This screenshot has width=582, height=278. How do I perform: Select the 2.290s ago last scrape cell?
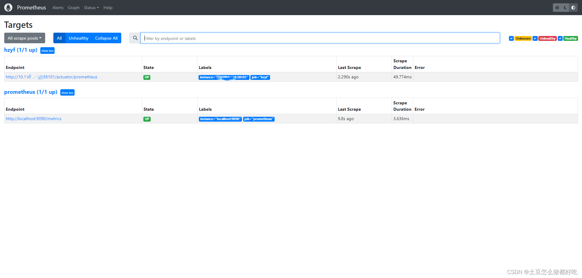click(x=364, y=77)
